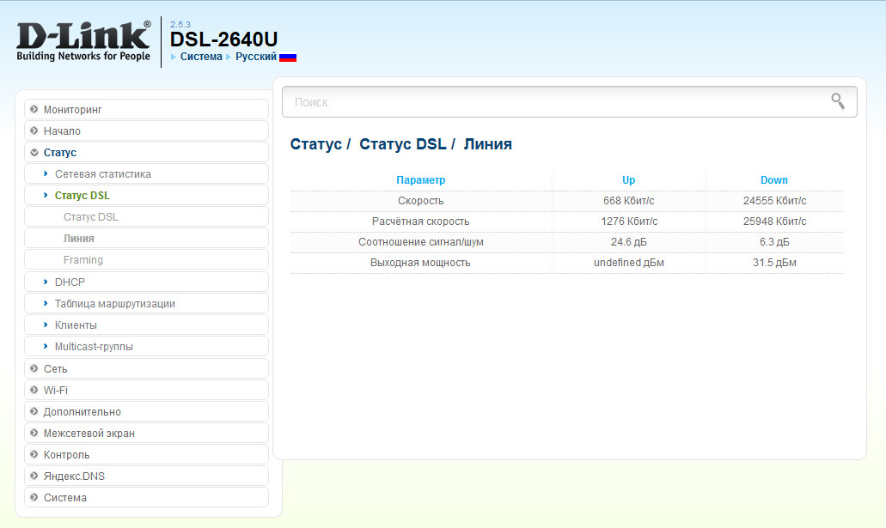
Task: Click the search magnifier icon
Action: [x=837, y=101]
